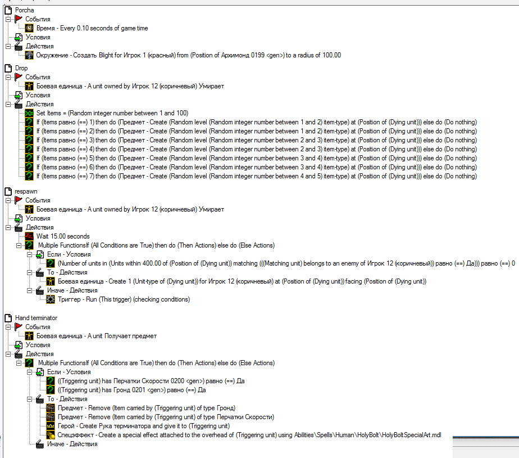The height and width of the screenshot is (458, 519).
Task: Select the last Иначе - Действия row in Hand terminator
Action: tap(72, 444)
